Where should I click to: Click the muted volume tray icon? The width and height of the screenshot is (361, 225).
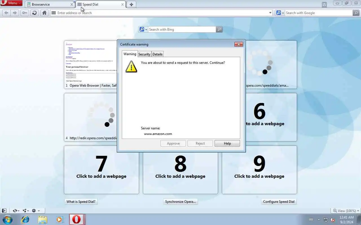click(x=333, y=220)
